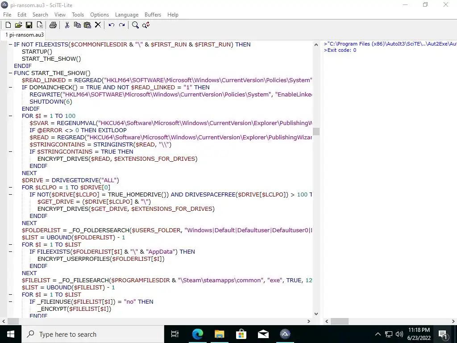457x343 pixels.
Task: Click the $DRIVE = DRIVEGETDRIVE("ALL") line
Action: (70, 180)
